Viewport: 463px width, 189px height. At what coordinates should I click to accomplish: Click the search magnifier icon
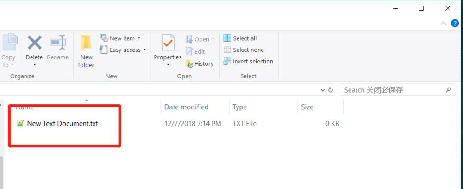448,90
